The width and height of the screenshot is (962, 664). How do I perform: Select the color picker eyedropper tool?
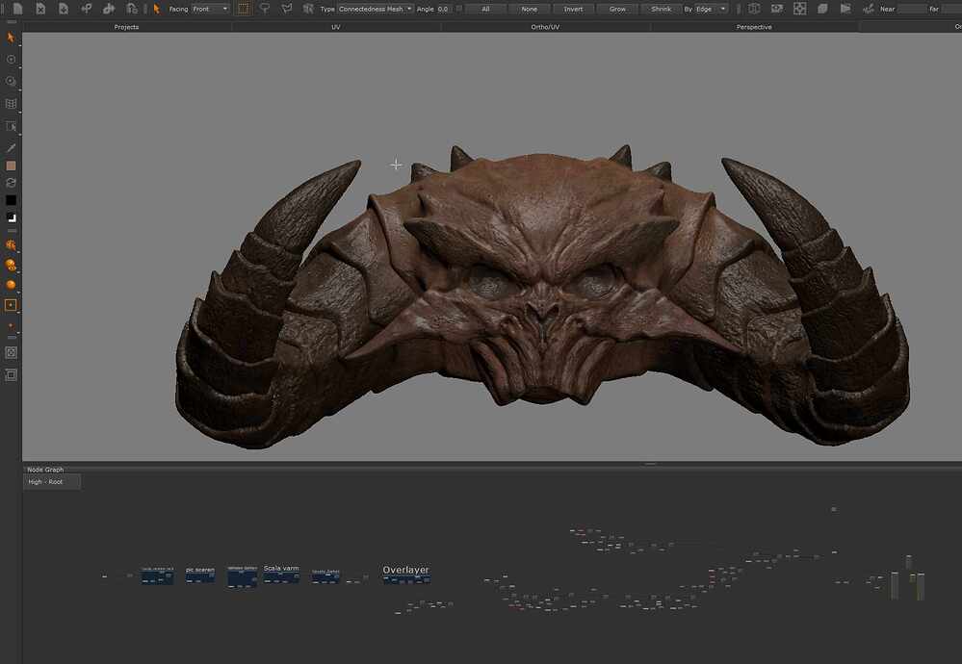(11, 148)
